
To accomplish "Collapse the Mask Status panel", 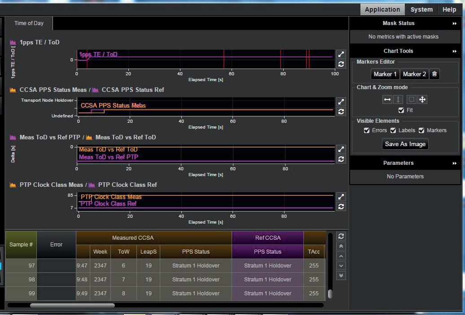I will (455, 23).
